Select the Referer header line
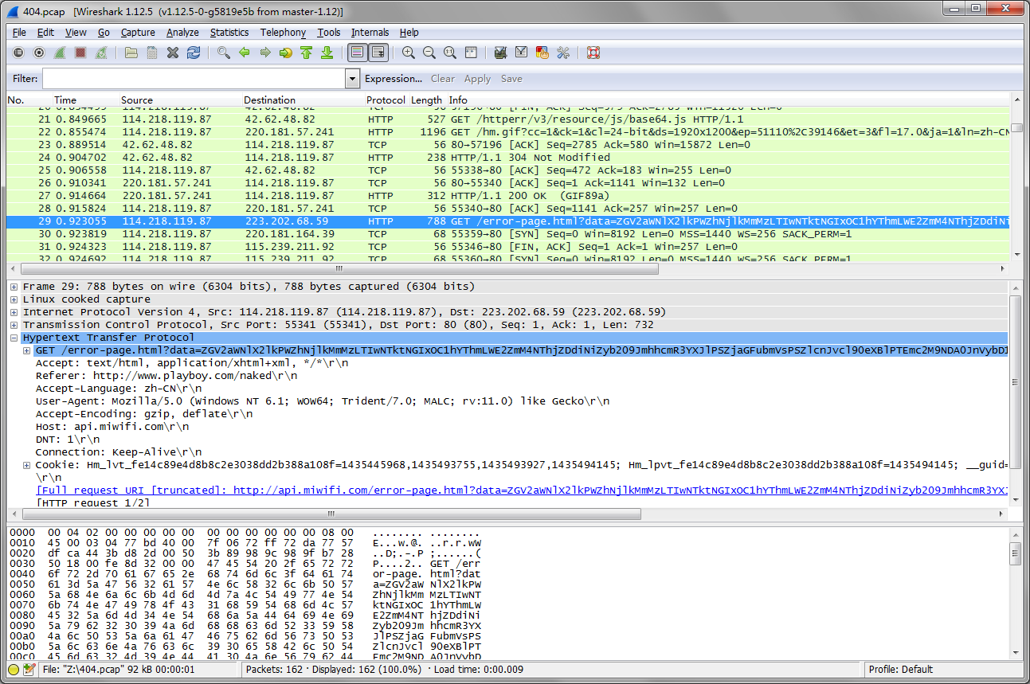Image resolution: width=1030 pixels, height=684 pixels. pos(166,376)
